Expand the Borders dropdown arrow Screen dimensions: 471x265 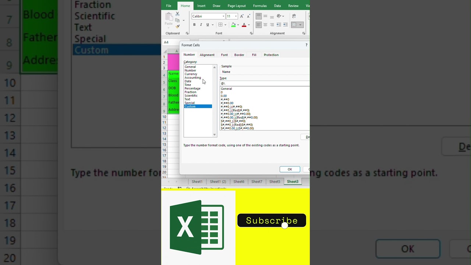226,25
